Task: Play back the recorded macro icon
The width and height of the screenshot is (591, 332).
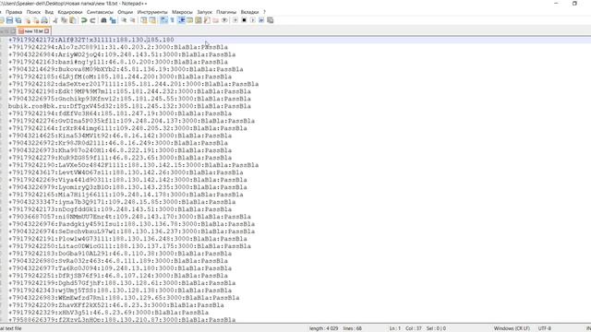Action: 252,20
